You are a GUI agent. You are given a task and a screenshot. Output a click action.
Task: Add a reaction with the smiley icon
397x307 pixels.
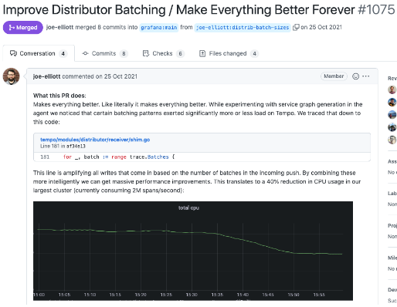[355, 76]
